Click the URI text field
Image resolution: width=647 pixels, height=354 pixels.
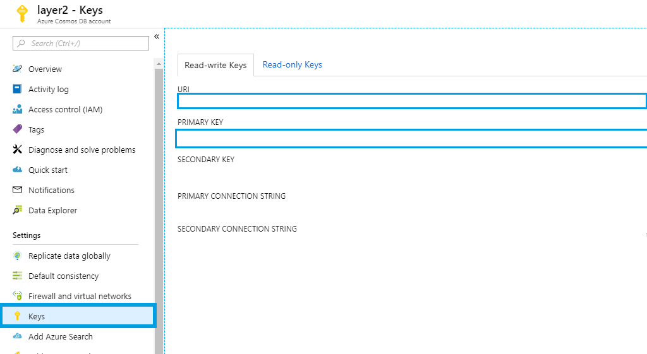click(x=411, y=101)
